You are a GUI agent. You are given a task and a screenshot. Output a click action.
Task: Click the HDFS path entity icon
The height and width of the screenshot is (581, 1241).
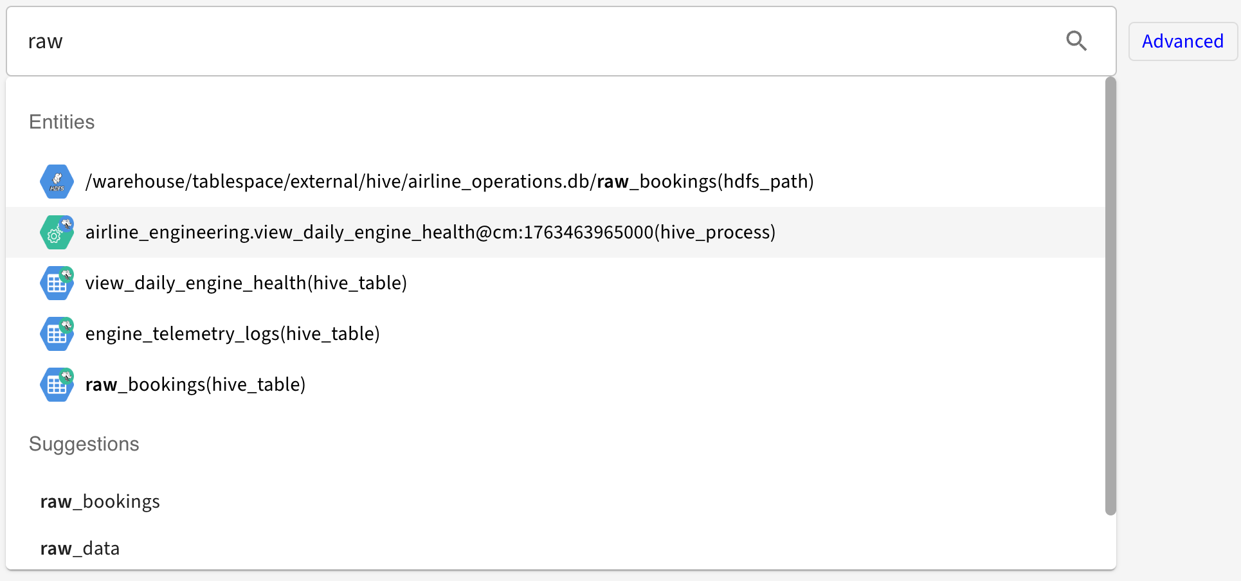[57, 182]
